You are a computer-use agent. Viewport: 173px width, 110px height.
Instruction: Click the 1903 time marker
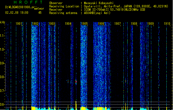tap(52, 24)
